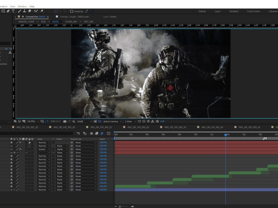
Task: Open the magnification (41.9%) dropdown
Action: coord(33,121)
